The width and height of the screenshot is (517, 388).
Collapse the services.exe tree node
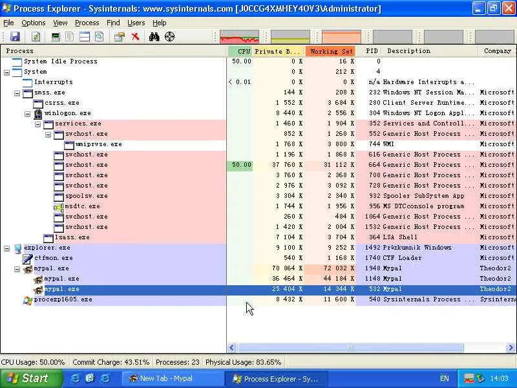[38, 124]
